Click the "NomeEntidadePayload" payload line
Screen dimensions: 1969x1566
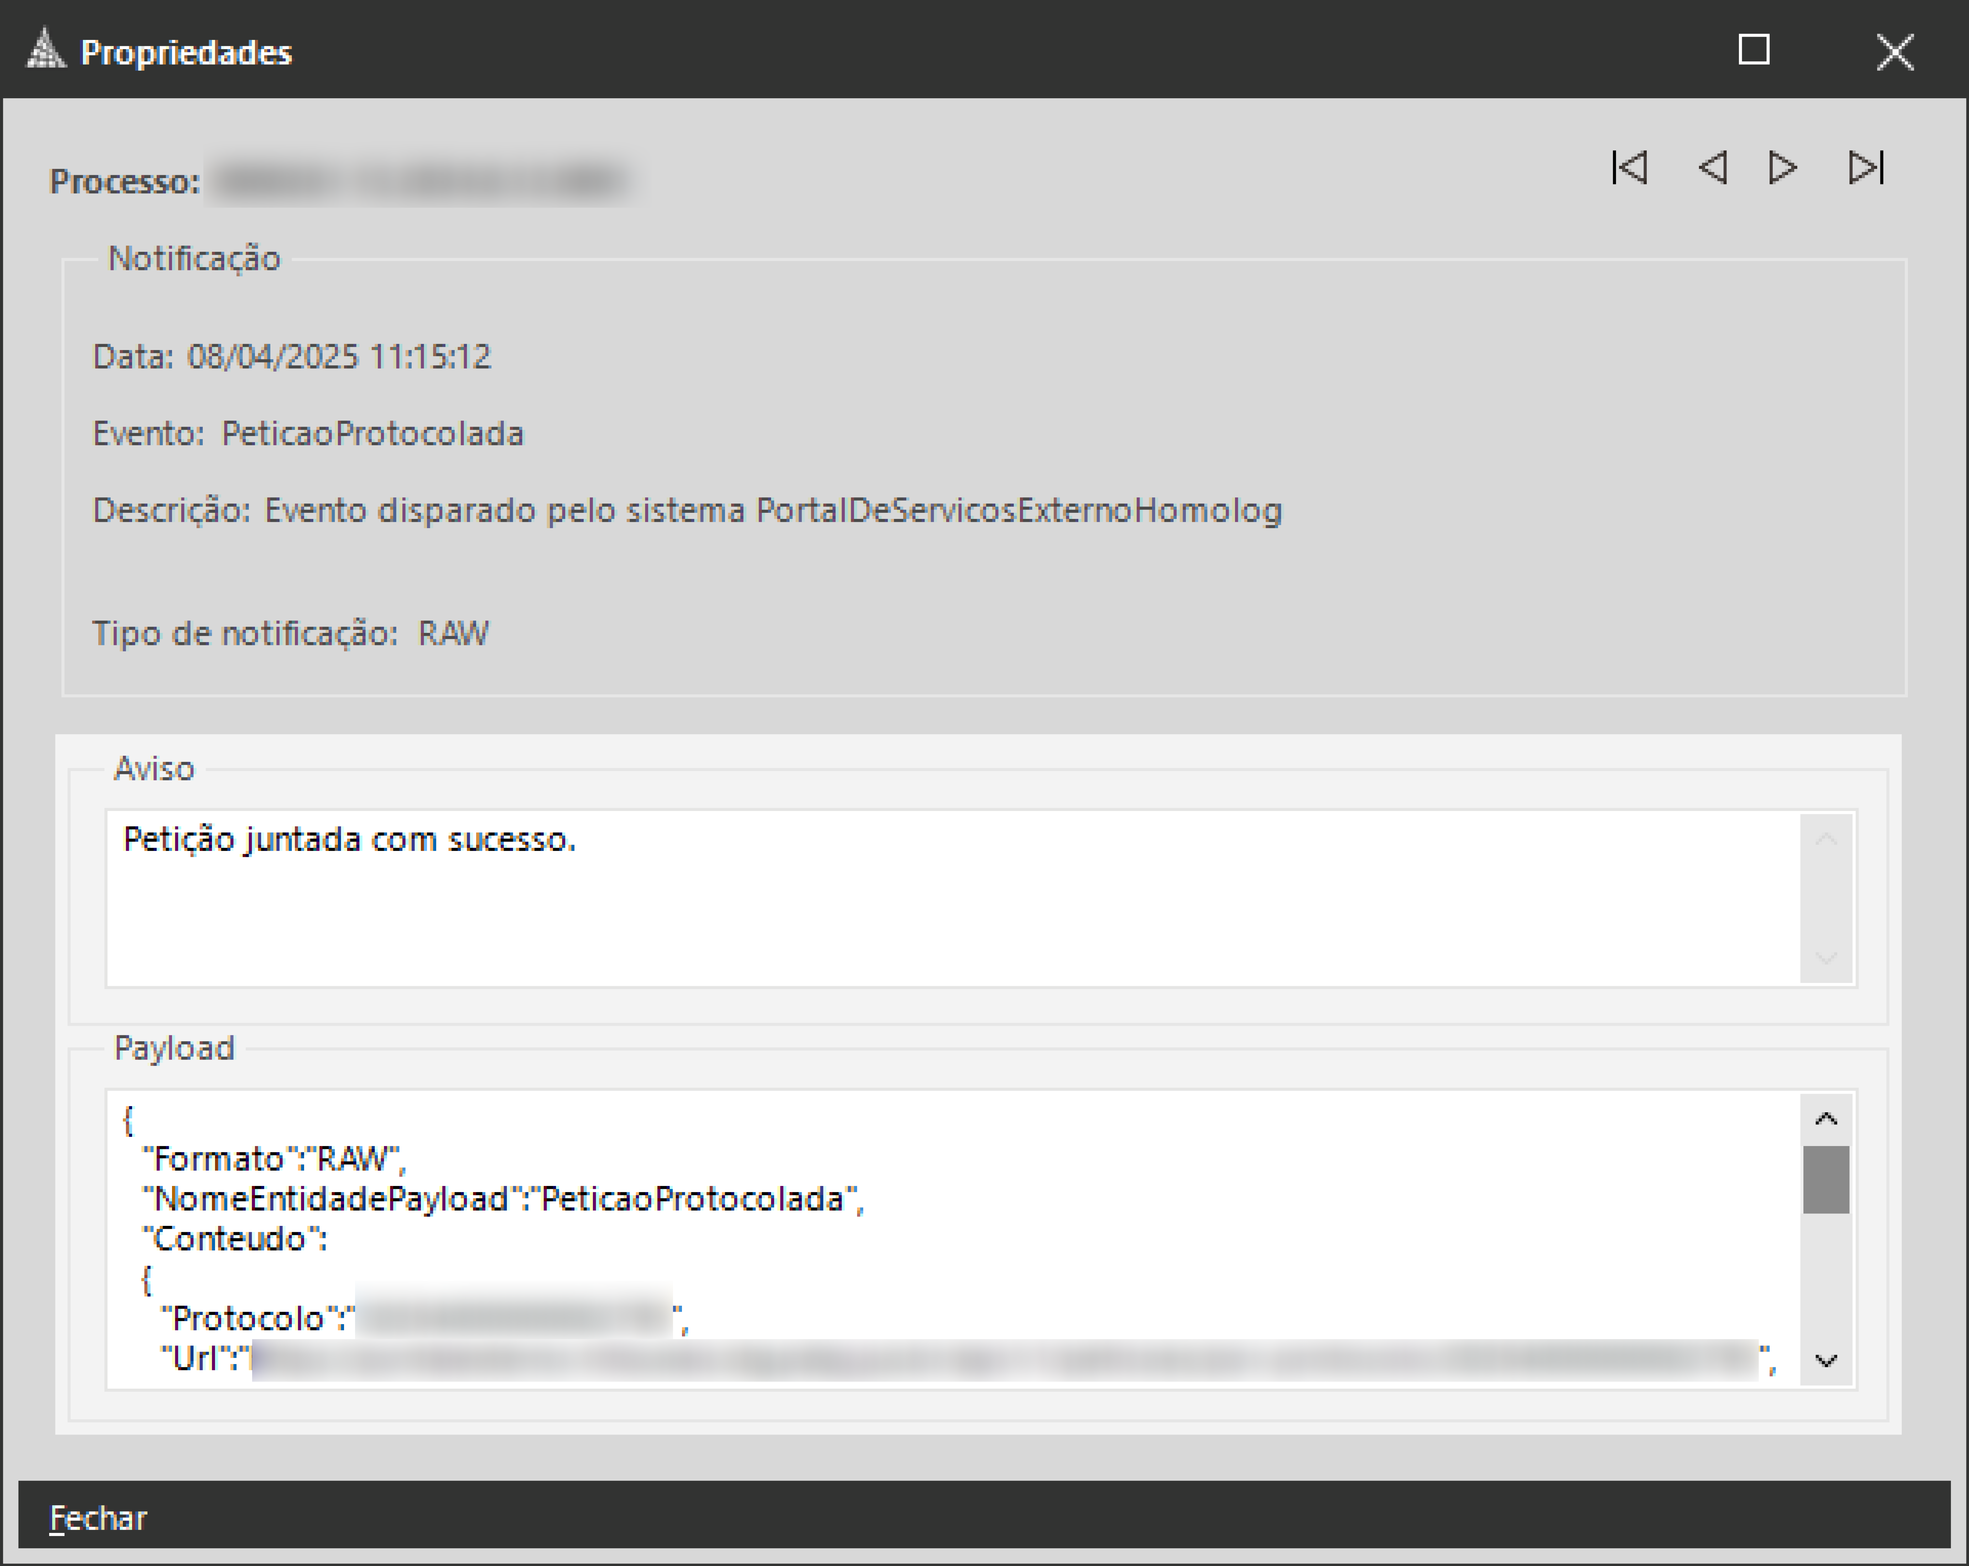point(503,1200)
